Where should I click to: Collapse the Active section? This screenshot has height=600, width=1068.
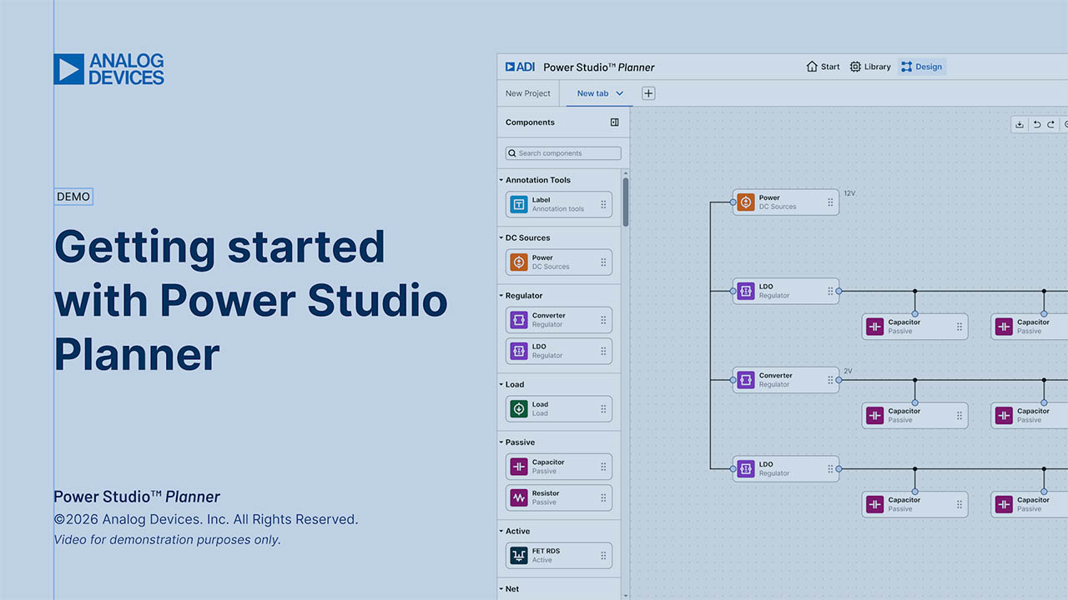click(x=501, y=531)
